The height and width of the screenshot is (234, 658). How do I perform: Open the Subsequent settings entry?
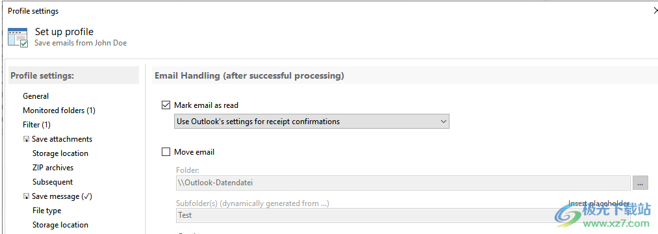coord(53,182)
